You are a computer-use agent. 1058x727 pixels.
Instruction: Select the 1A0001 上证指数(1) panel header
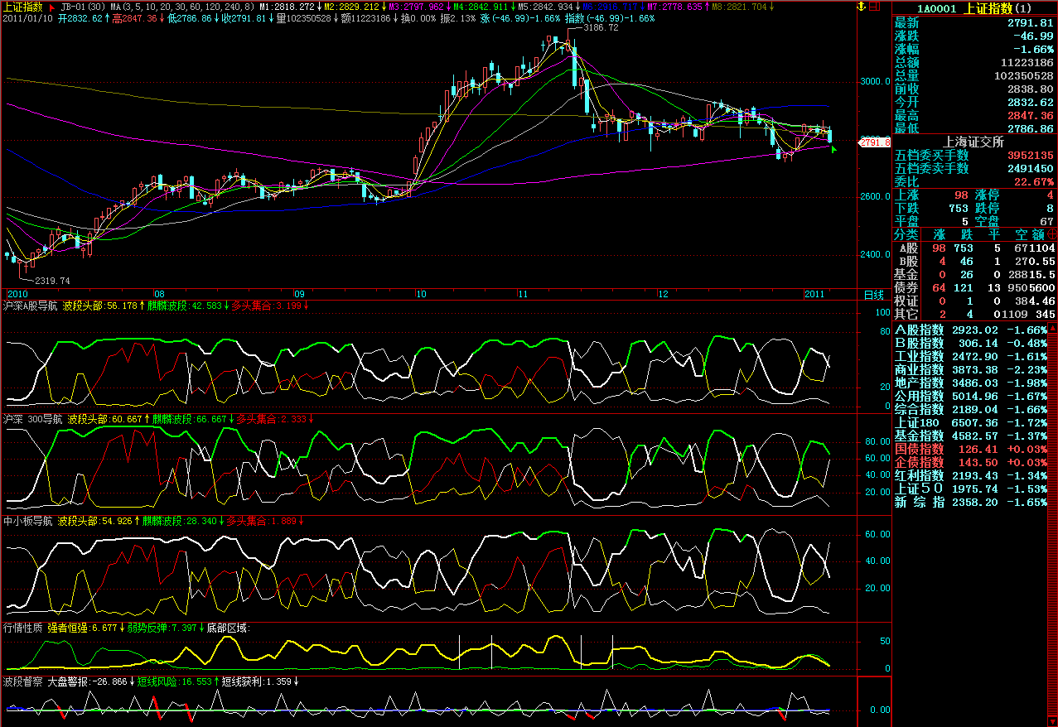point(974,7)
